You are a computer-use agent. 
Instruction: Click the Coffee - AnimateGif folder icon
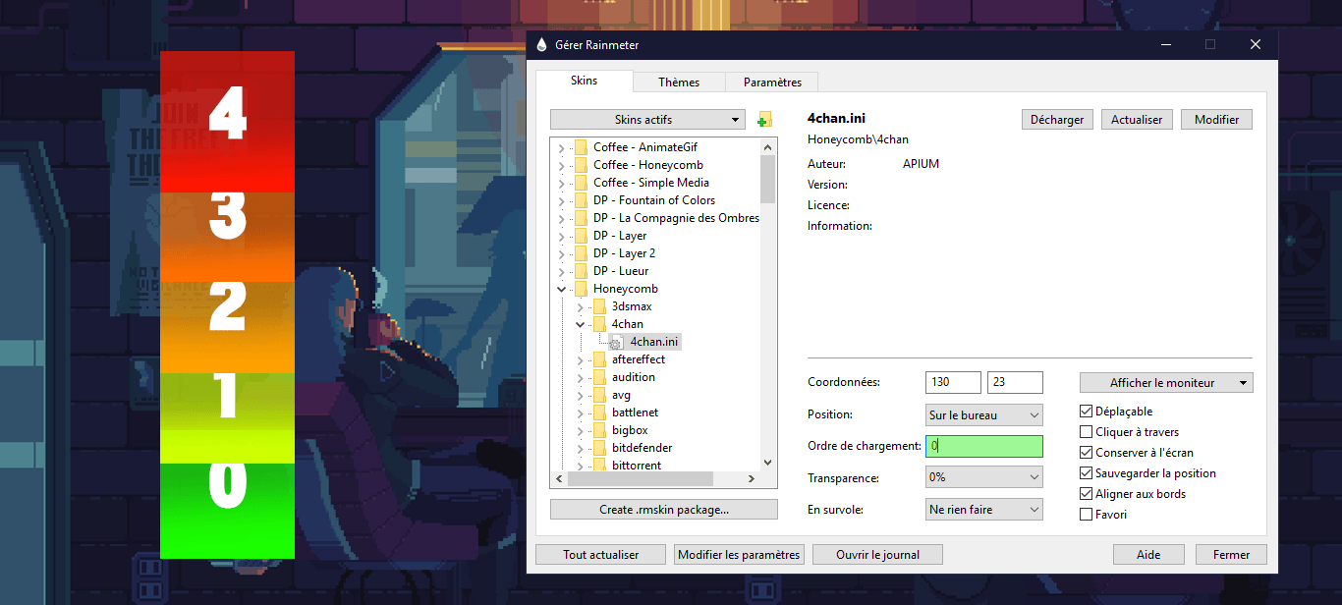[x=581, y=147]
